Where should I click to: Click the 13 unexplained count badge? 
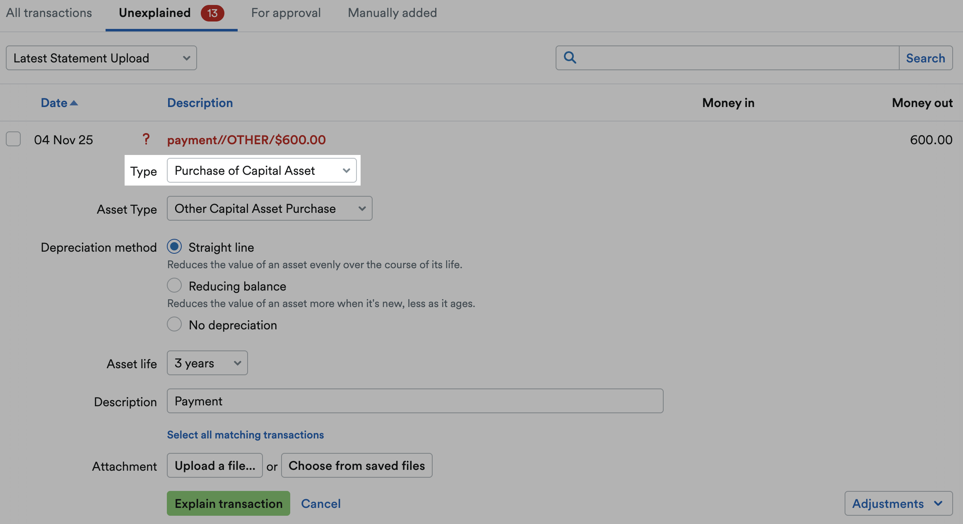pyautogui.click(x=212, y=13)
